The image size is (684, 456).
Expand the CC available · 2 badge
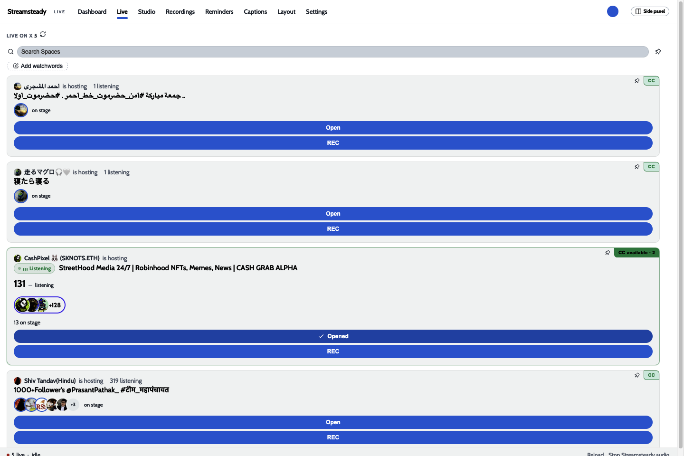(636, 253)
